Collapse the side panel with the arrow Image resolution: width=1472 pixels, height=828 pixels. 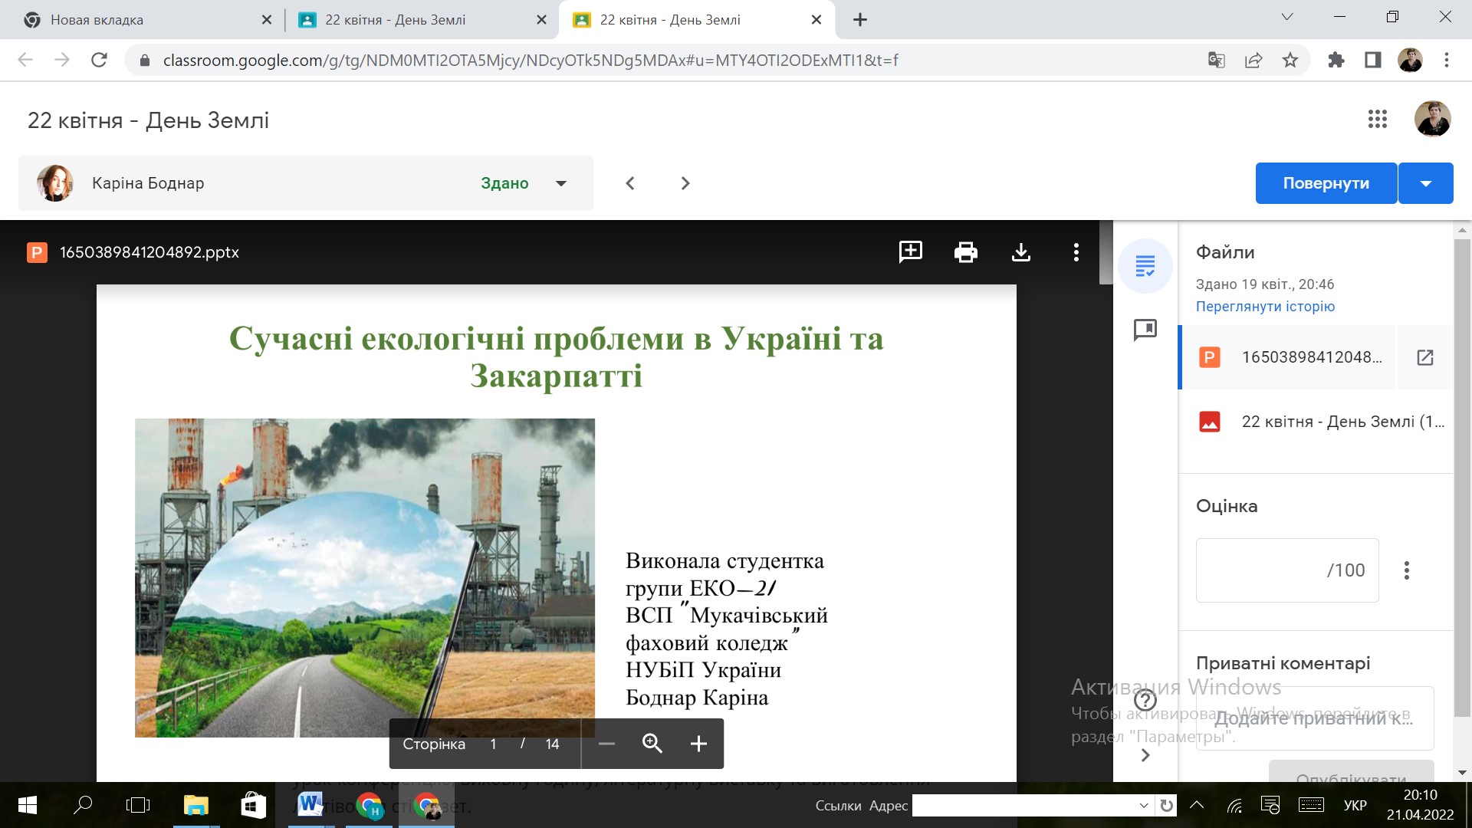[1145, 755]
